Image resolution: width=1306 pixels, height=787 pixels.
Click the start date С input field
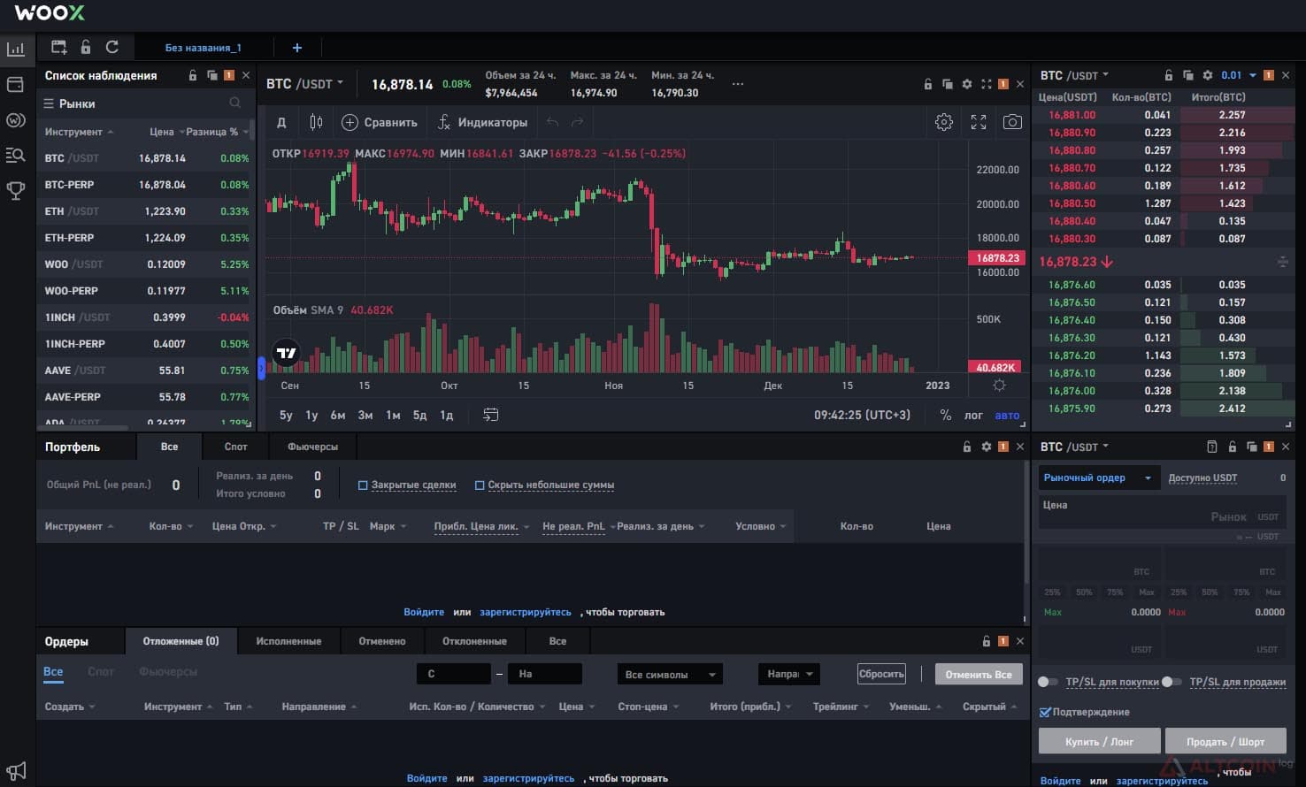(x=453, y=674)
